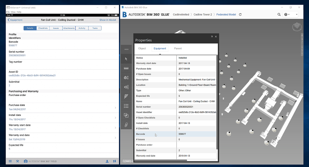This screenshot has height=167, width=309.
Task: Click the camera icon in Field bar
Action: (x=26, y=161)
